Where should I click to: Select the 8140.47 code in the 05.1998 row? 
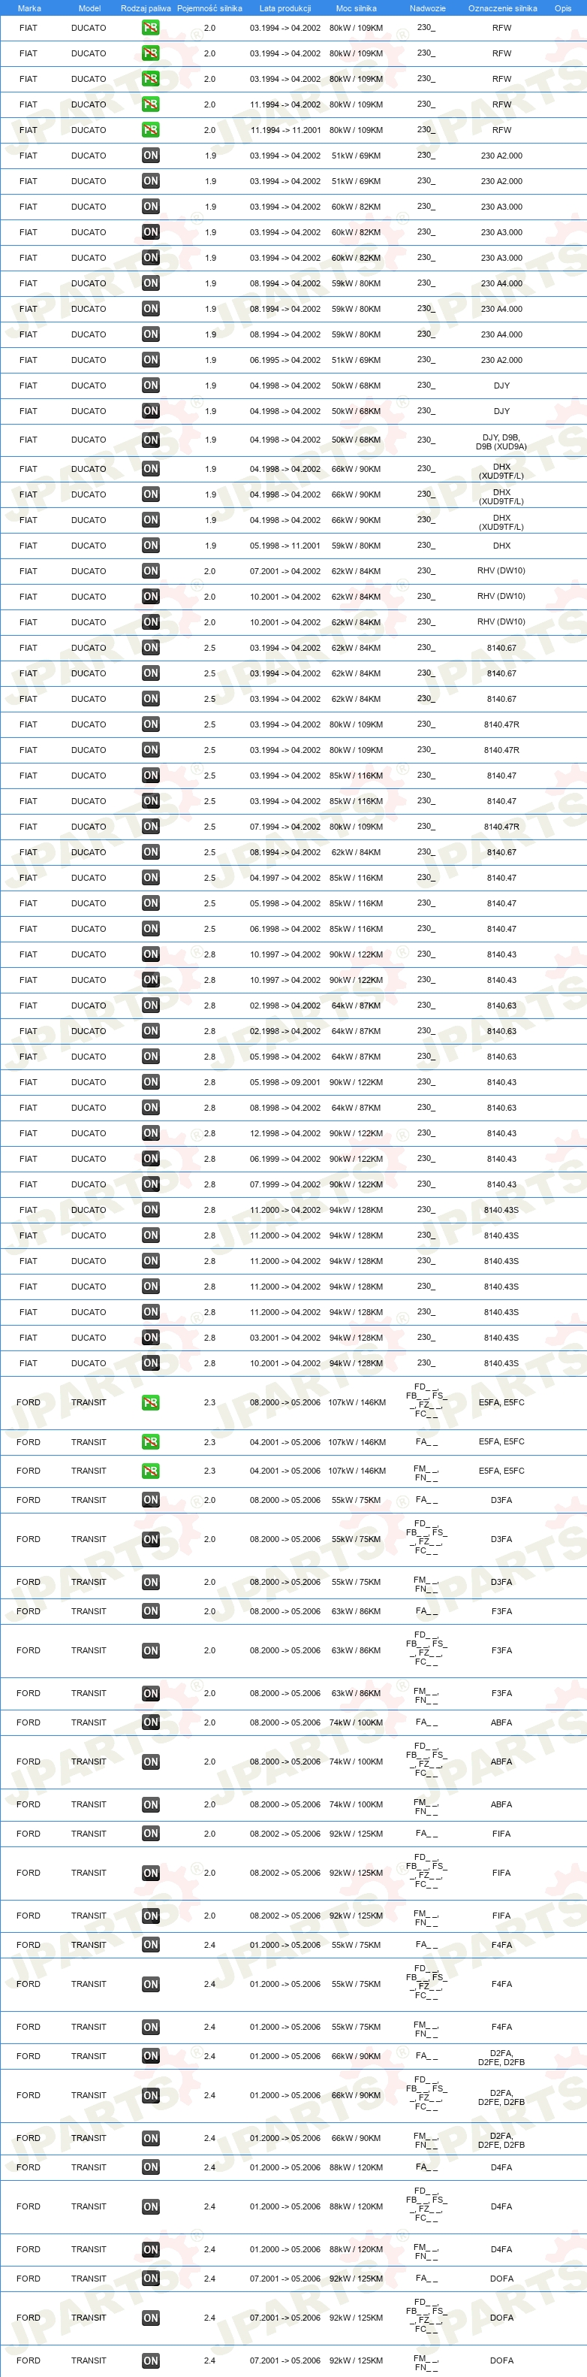tap(501, 903)
